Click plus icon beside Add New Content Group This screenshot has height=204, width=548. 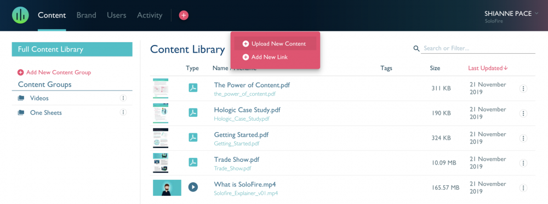(x=21, y=72)
